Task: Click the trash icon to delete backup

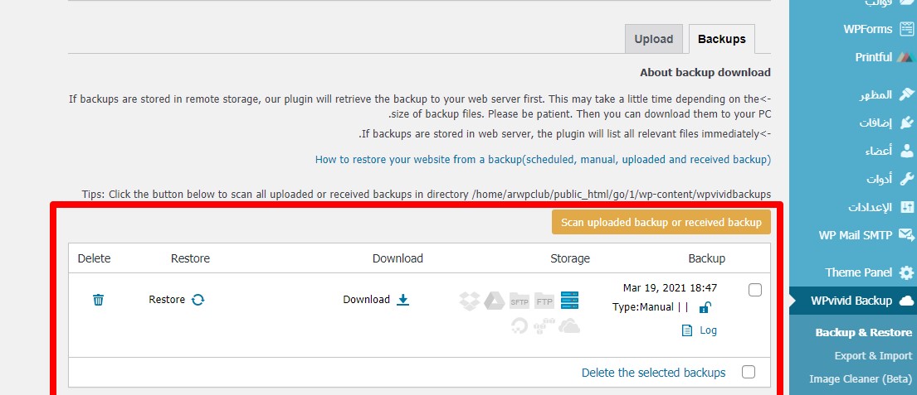Action: [98, 300]
